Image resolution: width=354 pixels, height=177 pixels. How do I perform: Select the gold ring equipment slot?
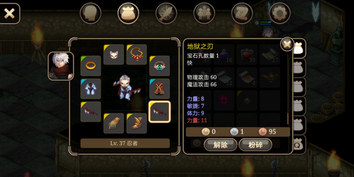90,66
